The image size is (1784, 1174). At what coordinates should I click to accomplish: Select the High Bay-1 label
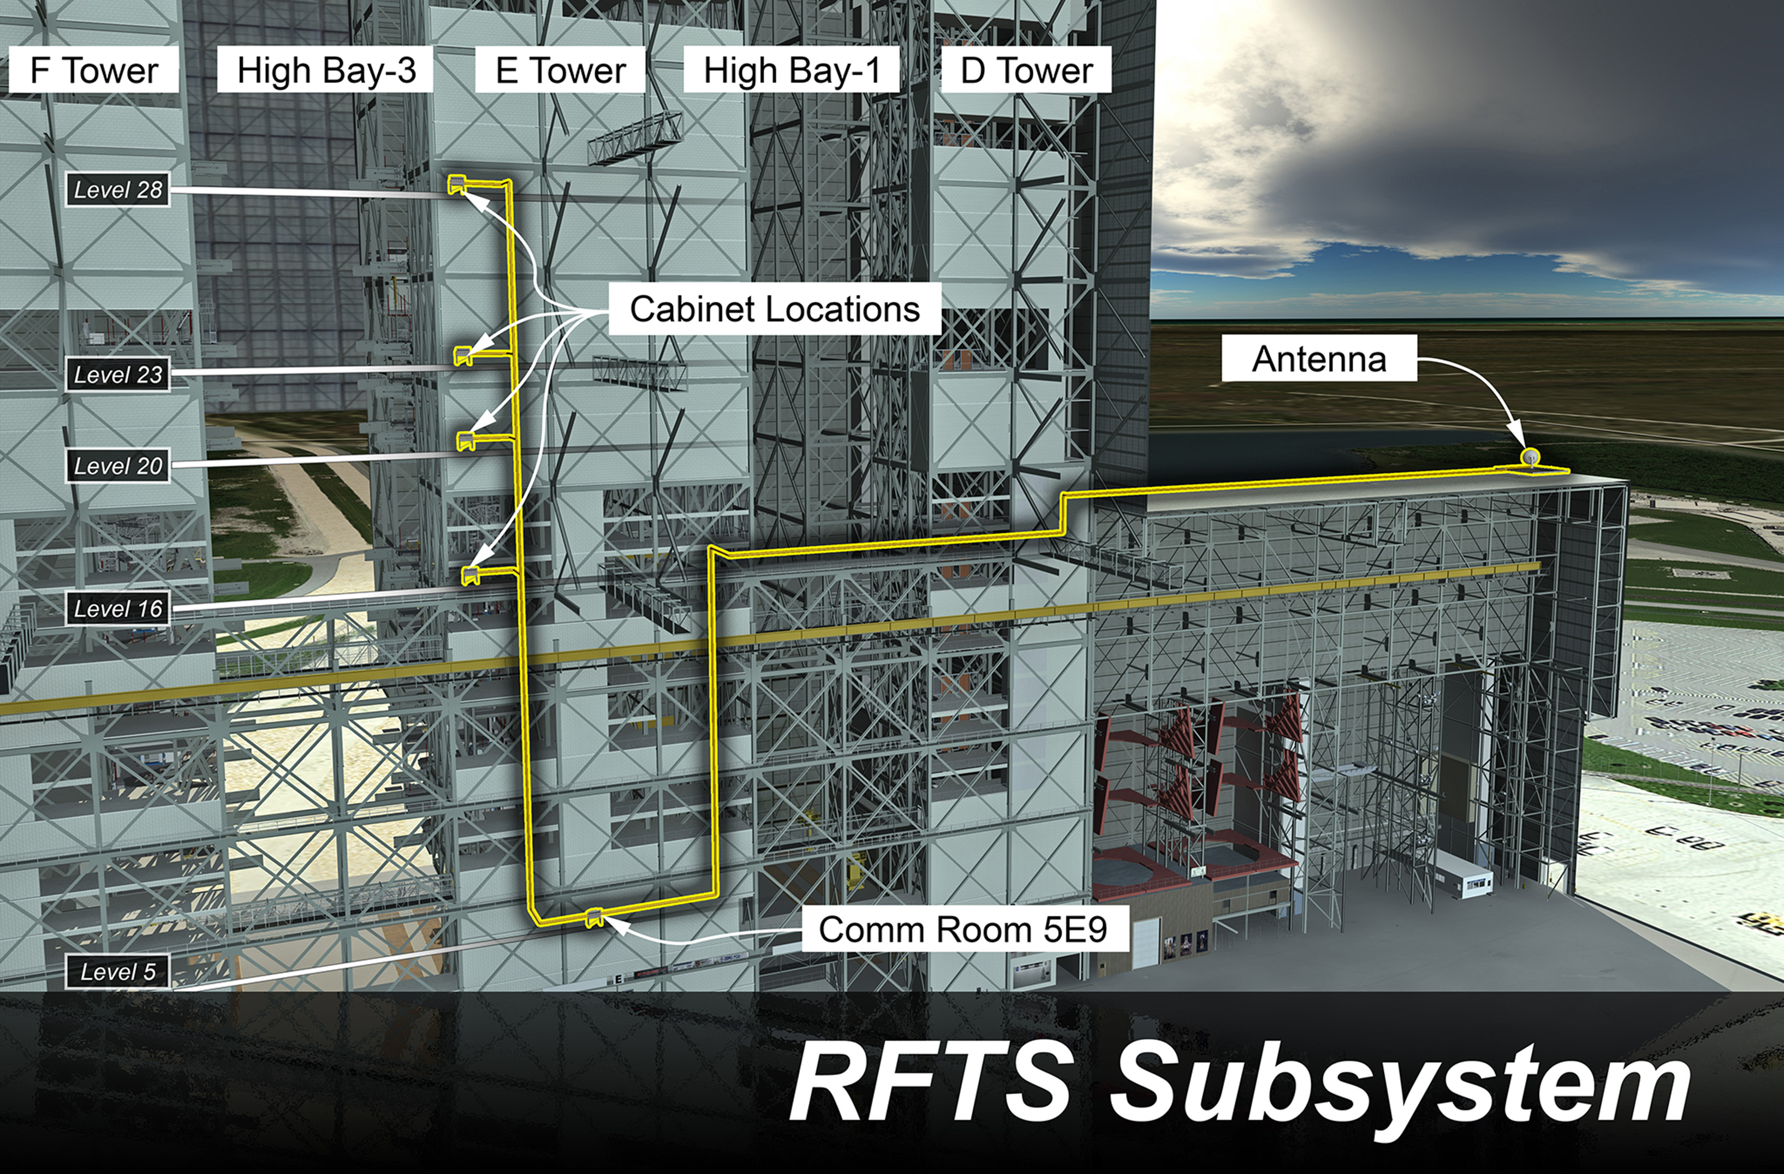click(791, 70)
